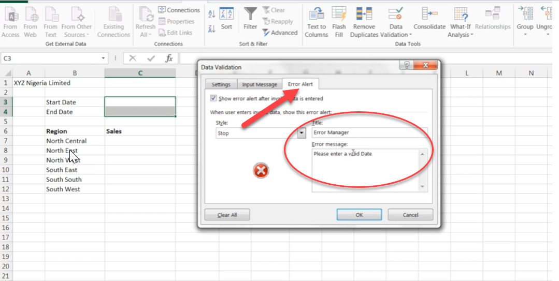Click Edit Links in ribbon
Image resolution: width=559 pixels, height=281 pixels.
point(175,33)
